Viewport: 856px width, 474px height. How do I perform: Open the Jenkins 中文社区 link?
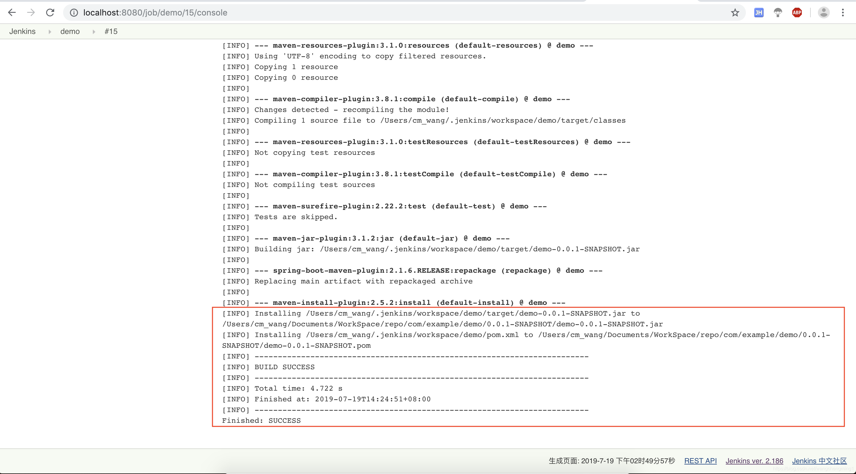[819, 461]
